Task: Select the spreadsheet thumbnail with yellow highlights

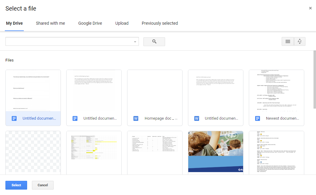Action: (94, 152)
